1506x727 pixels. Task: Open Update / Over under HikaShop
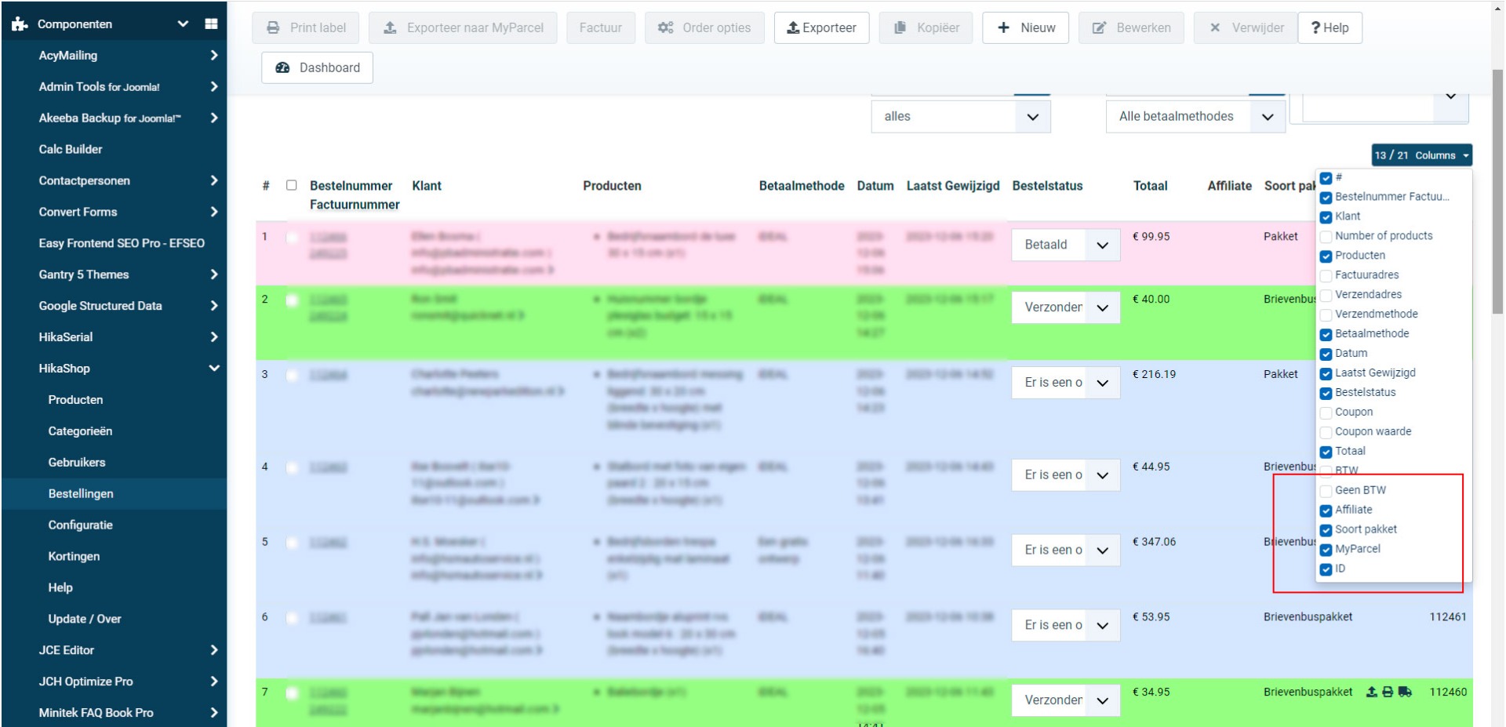point(85,619)
